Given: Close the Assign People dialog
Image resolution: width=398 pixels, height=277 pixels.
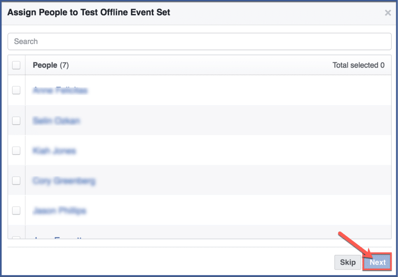Looking at the screenshot, I should pos(388,12).
